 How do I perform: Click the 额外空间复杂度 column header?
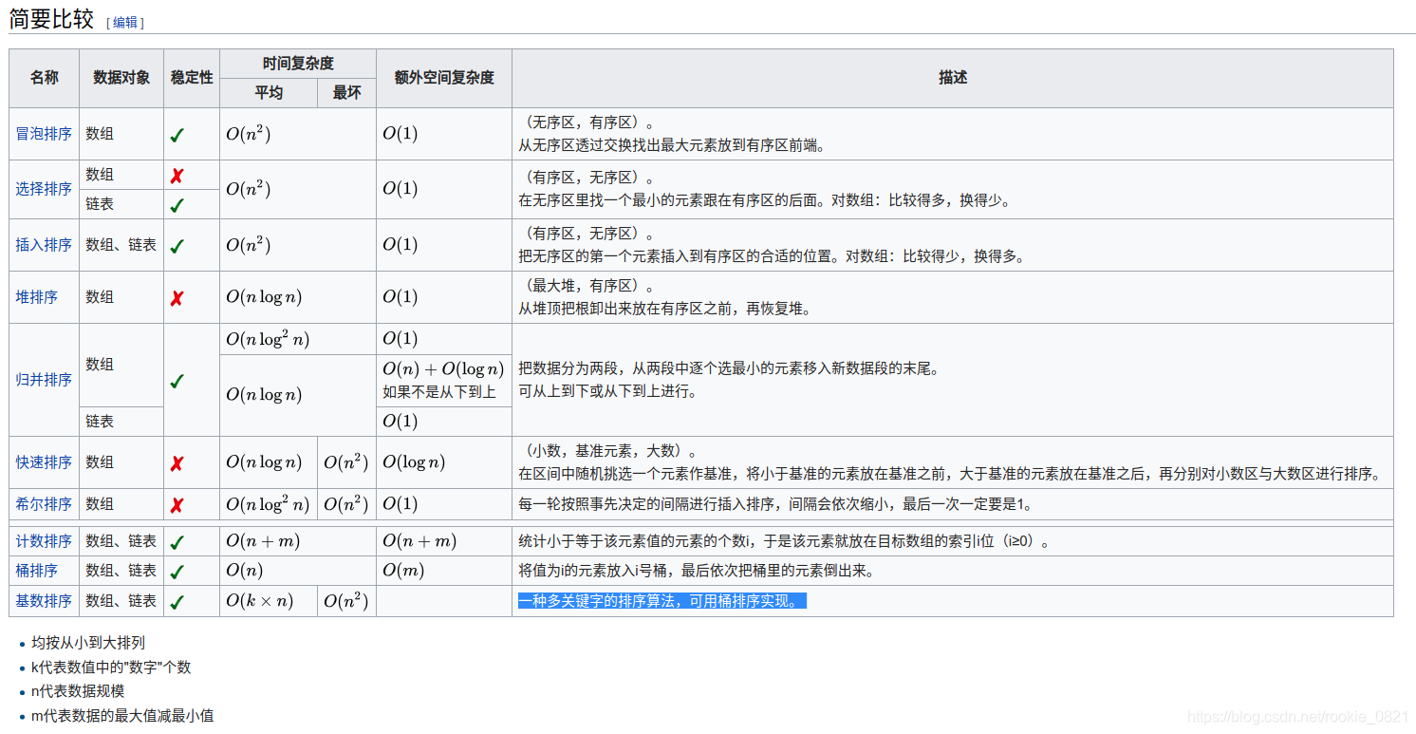coord(444,78)
